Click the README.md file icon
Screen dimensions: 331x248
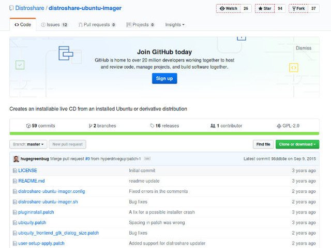(x=15, y=181)
